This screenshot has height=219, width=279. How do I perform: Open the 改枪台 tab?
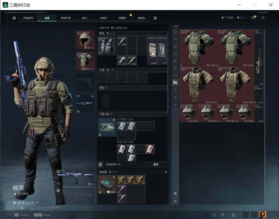(141, 18)
